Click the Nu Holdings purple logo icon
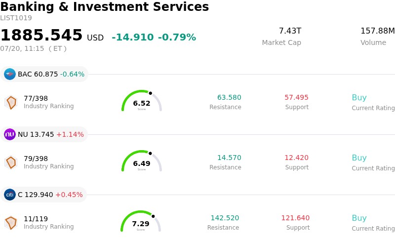 pos(10,134)
